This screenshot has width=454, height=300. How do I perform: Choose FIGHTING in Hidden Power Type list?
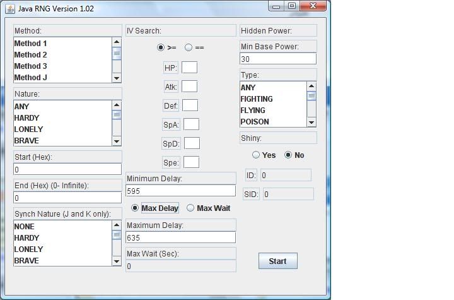tap(257, 99)
